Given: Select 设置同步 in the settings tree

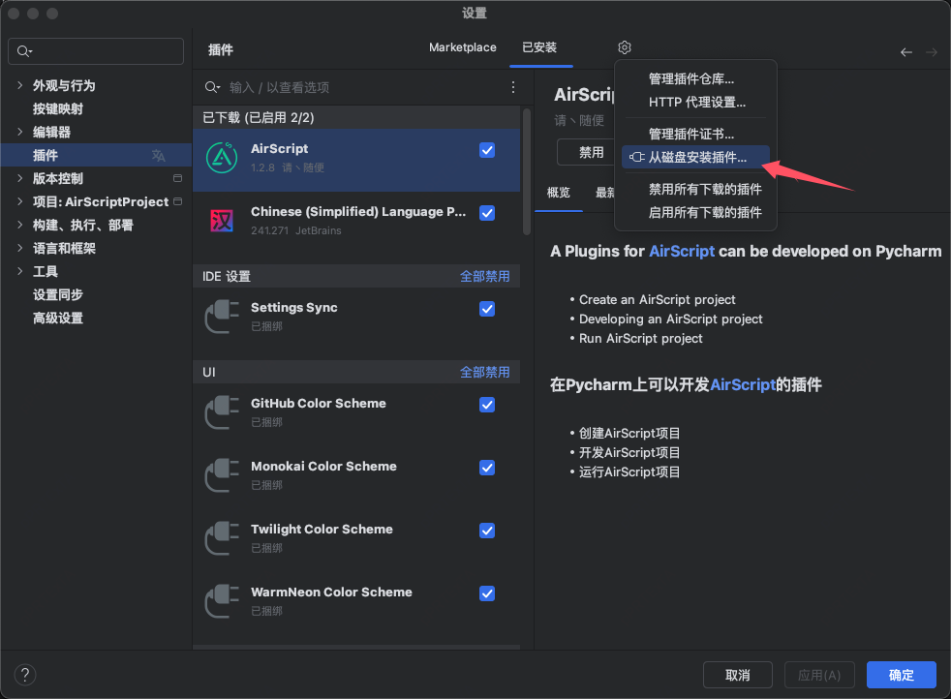Looking at the screenshot, I should pos(57,294).
